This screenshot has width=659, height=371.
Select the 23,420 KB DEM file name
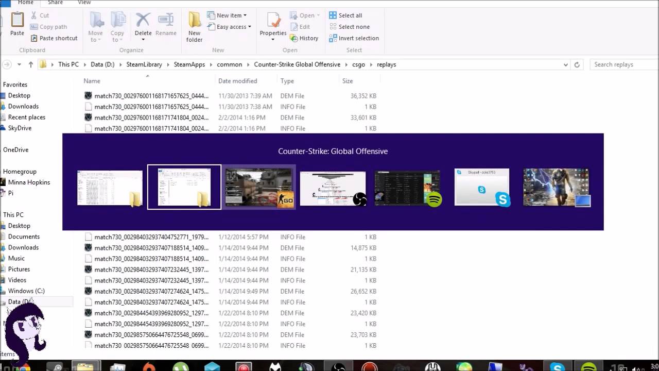tap(151, 313)
